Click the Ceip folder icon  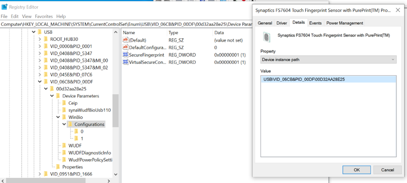(64, 103)
